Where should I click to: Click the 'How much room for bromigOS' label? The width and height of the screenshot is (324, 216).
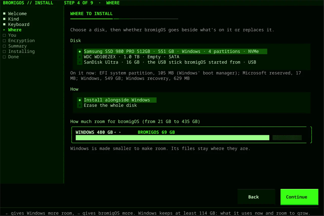pos(135,122)
